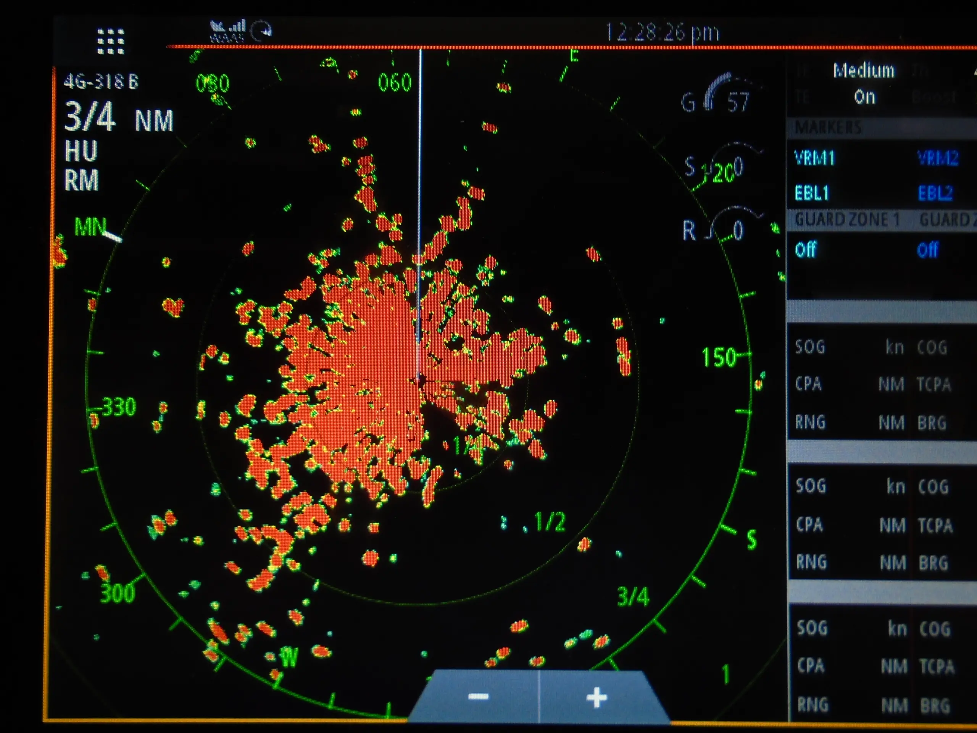Turn on Guard Zone 2 Off setting
Screen dimensions: 977x733
pyautogui.click(x=927, y=250)
